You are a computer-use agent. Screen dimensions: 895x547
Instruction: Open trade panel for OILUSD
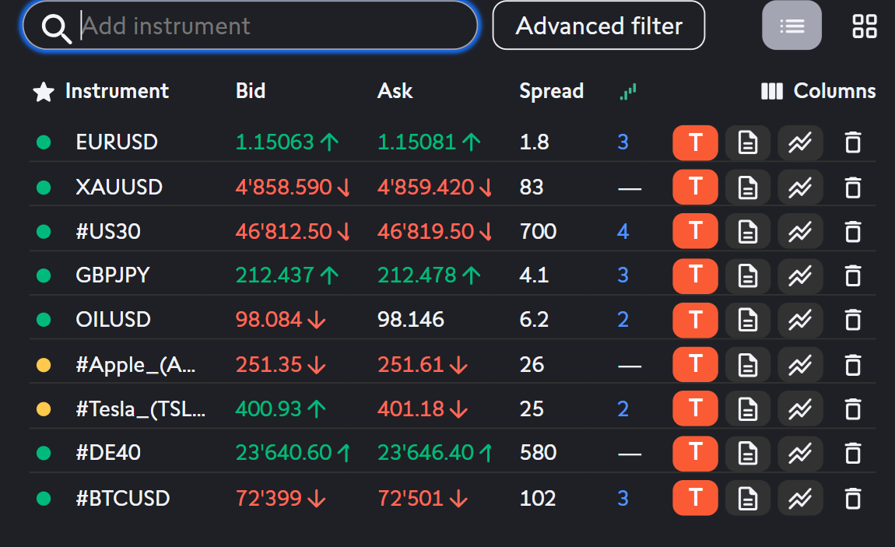click(695, 320)
